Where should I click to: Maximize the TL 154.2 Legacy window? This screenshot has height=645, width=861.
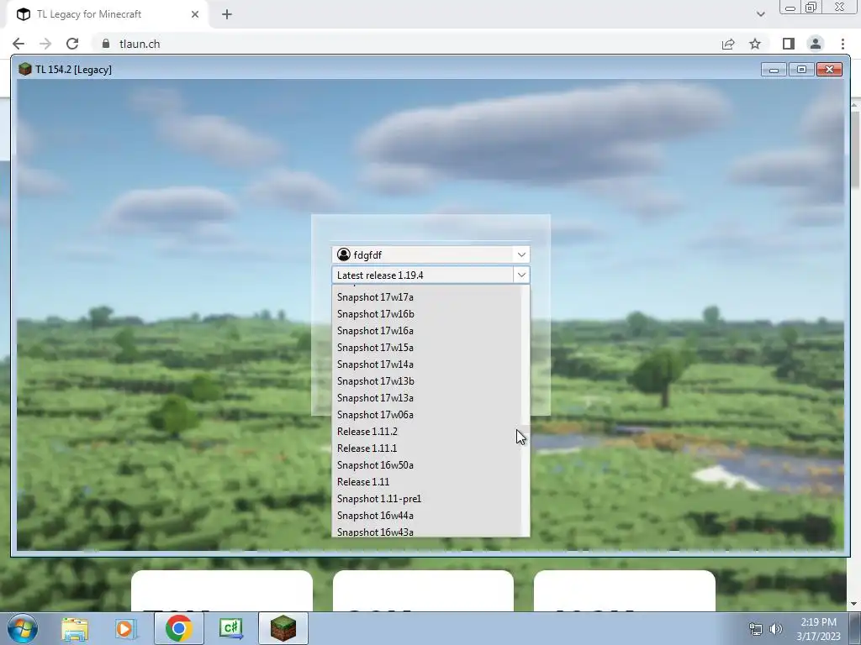point(801,70)
